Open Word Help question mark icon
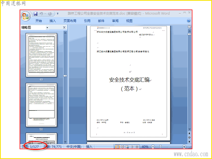The width and height of the screenshot is (212, 159). pos(189,21)
